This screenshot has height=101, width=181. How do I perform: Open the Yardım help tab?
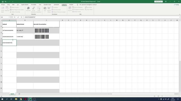(x=71, y=5)
